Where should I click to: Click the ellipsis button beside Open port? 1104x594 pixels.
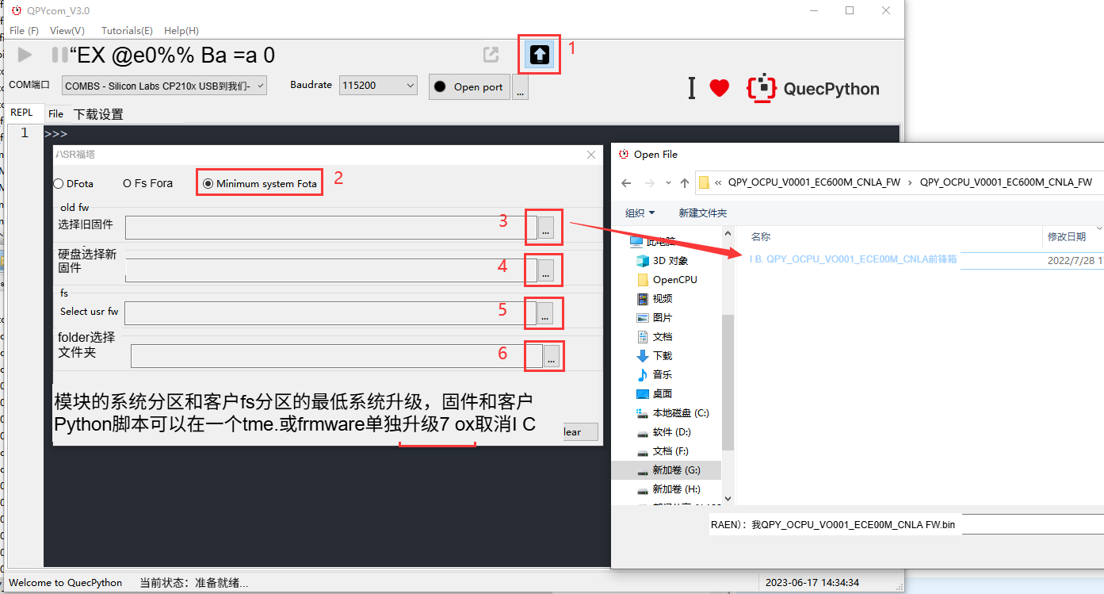(x=520, y=87)
